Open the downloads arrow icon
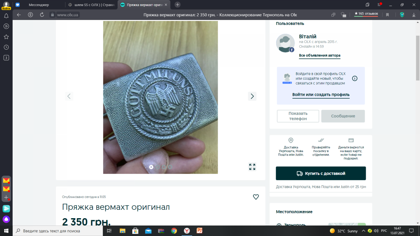Screen dimensions: 420x236 pyautogui.click(x=413, y=15)
